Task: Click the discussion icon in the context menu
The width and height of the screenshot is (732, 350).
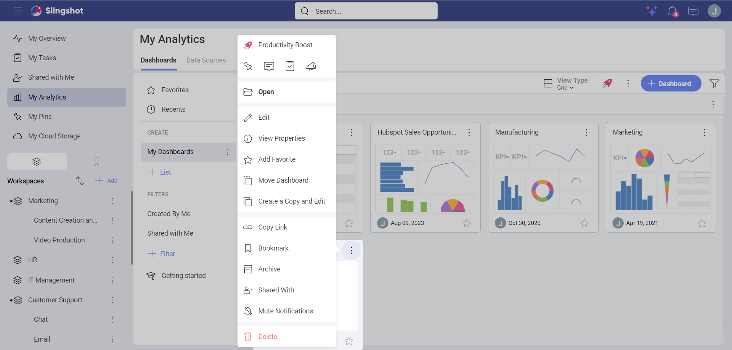Action: tap(269, 66)
